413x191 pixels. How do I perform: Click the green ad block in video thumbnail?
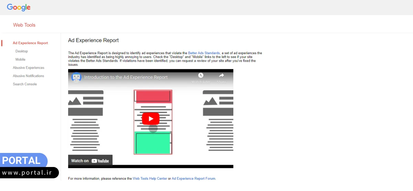click(152, 143)
